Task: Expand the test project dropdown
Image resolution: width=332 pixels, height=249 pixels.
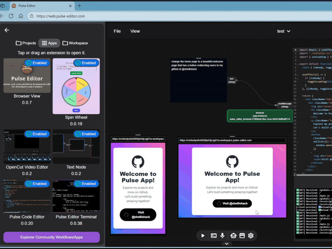Action: point(284,31)
